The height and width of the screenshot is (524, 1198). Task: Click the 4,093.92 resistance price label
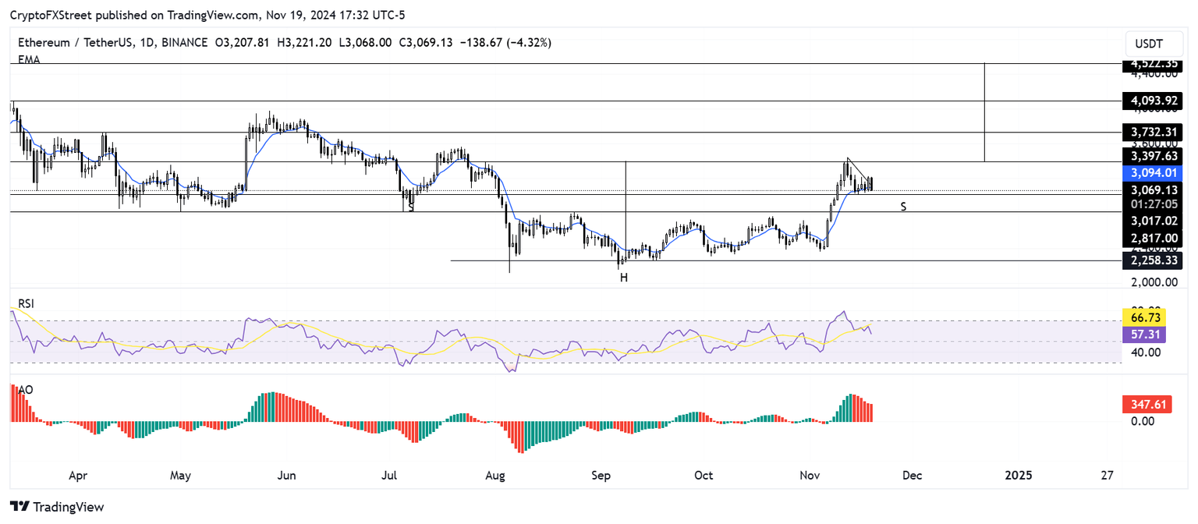point(1154,101)
